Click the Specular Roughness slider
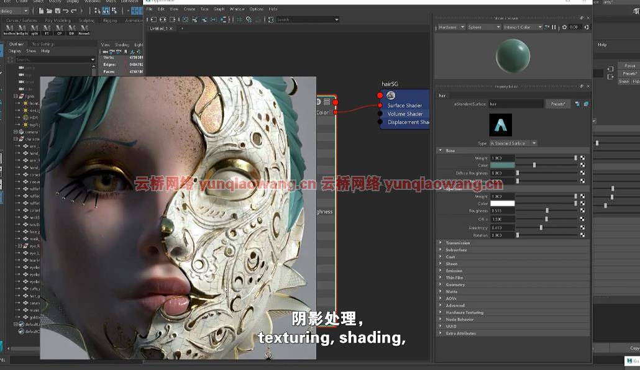The image size is (640, 370). 546,210
